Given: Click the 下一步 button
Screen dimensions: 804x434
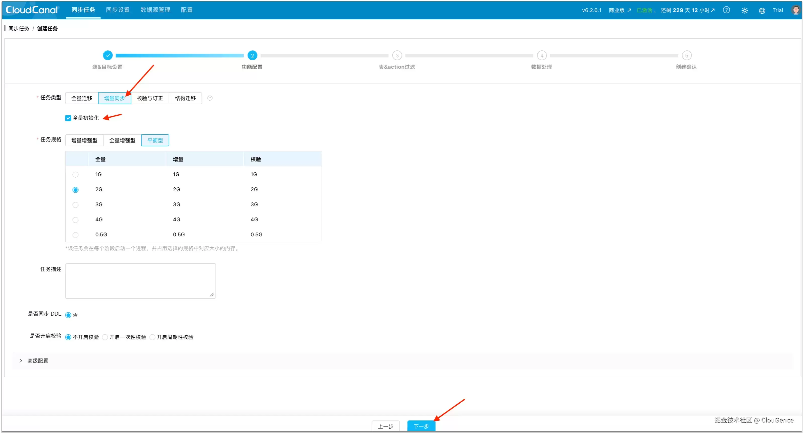Looking at the screenshot, I should click(421, 426).
